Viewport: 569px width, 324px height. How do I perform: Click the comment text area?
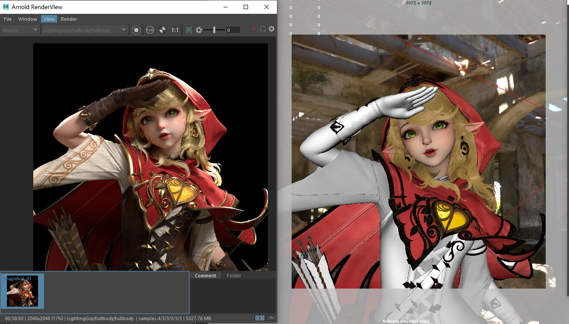coord(233,296)
